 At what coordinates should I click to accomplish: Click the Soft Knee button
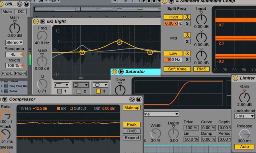177,69
